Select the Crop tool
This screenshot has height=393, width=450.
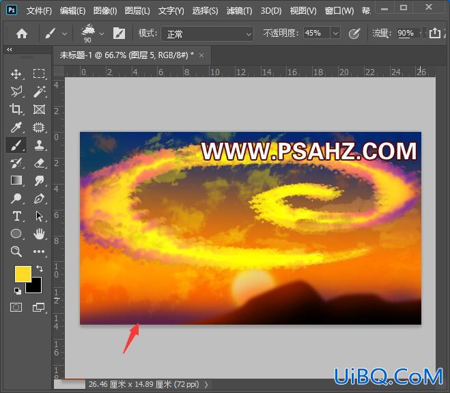[x=16, y=109]
